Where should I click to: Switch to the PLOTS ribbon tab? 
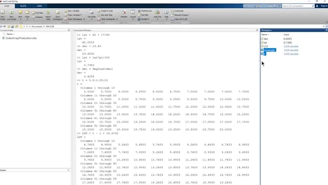click(x=23, y=6)
